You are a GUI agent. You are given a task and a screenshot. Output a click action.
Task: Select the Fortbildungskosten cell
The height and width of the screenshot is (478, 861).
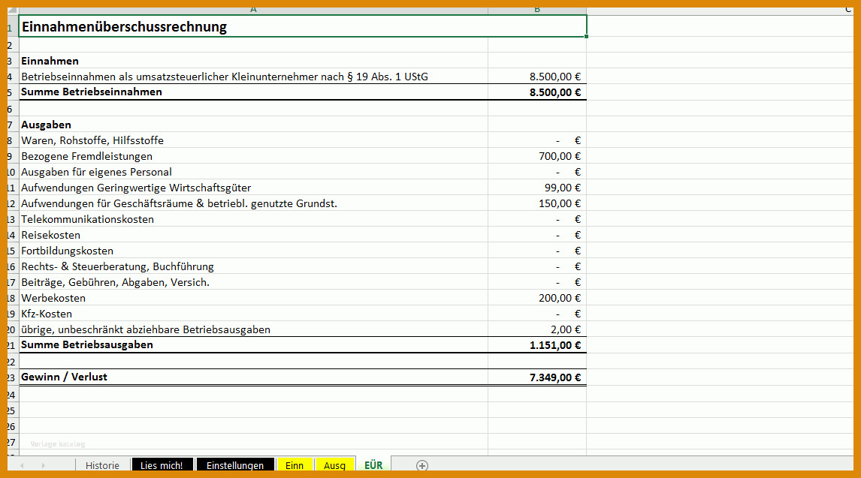[253, 251]
